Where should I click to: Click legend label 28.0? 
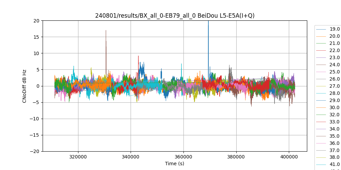tap(334, 93)
